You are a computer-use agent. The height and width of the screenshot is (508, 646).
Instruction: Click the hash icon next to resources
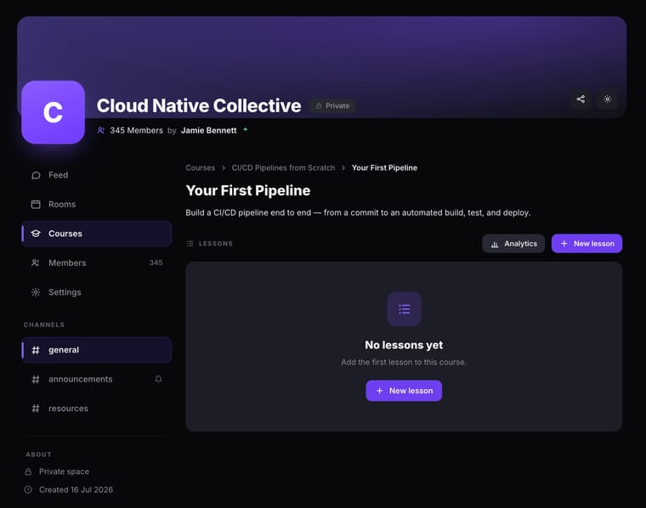(x=36, y=409)
